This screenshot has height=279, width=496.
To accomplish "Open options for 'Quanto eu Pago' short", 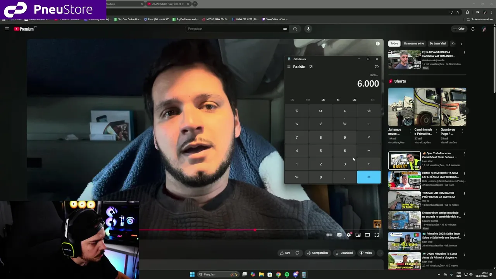I will pyautogui.click(x=463, y=131).
